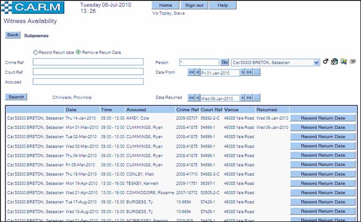Click the magnifier search icon beside person dropdown
Viewport: 361px width, 222px height.
pyautogui.click(x=343, y=62)
